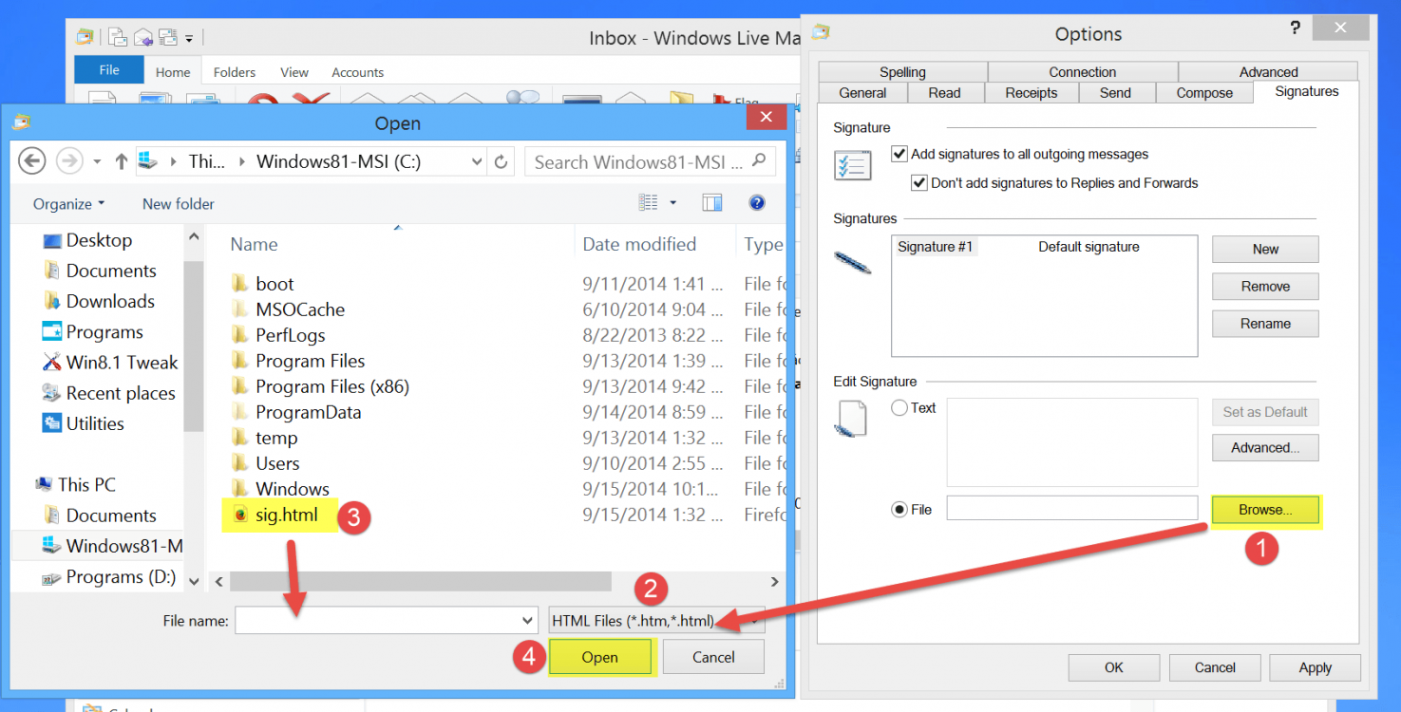Go up one folder level in the Open dialog
This screenshot has height=712, width=1401.
(121, 162)
